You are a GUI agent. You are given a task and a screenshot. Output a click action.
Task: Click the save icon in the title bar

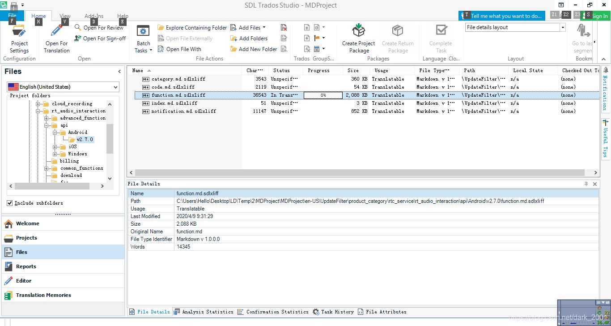coord(13,5)
